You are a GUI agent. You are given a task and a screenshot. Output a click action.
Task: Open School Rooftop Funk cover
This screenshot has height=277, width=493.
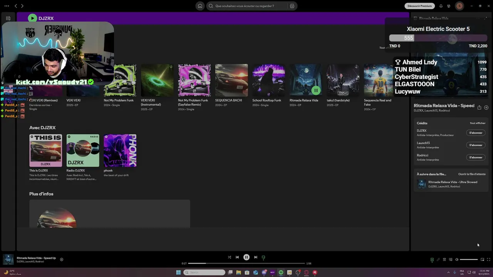(268, 80)
